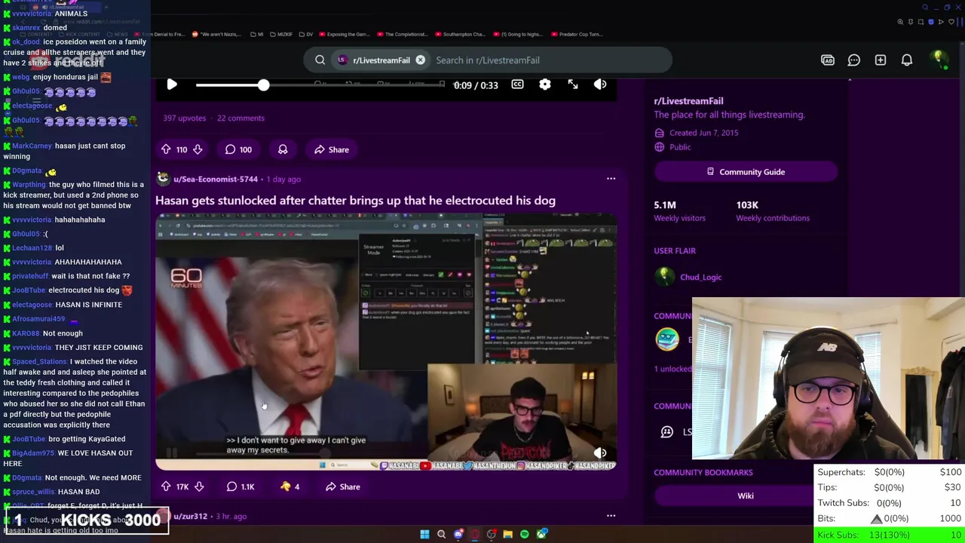Create a new post with plus icon
This screenshot has width=965, height=543.
(x=881, y=60)
